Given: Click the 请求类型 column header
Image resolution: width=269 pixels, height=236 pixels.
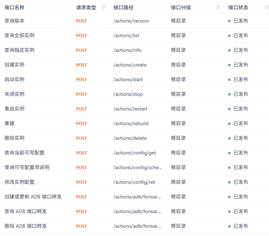Looking at the screenshot, I should click(x=86, y=8).
